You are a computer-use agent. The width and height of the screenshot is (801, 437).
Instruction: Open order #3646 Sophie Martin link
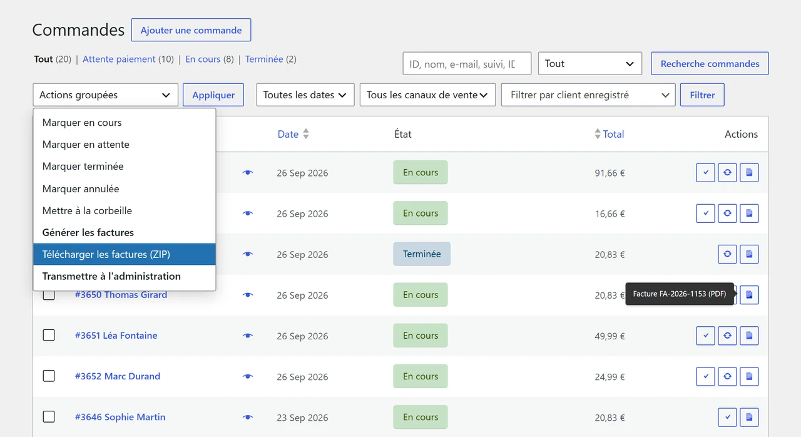click(x=120, y=417)
